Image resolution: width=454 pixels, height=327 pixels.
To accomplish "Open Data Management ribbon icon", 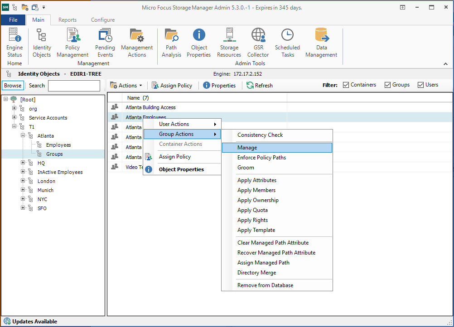I will pyautogui.click(x=321, y=43).
